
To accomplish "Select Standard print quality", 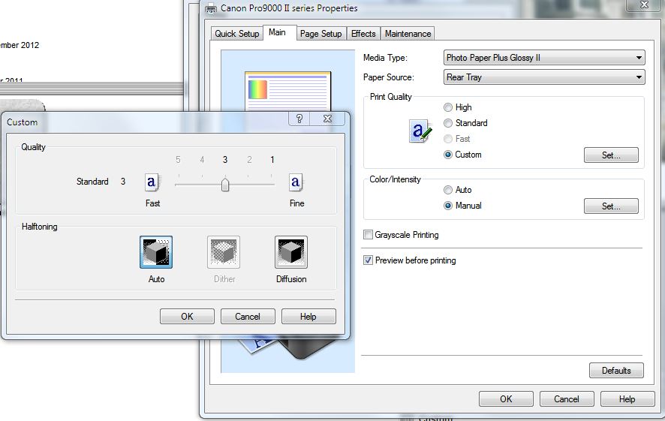I will (448, 123).
